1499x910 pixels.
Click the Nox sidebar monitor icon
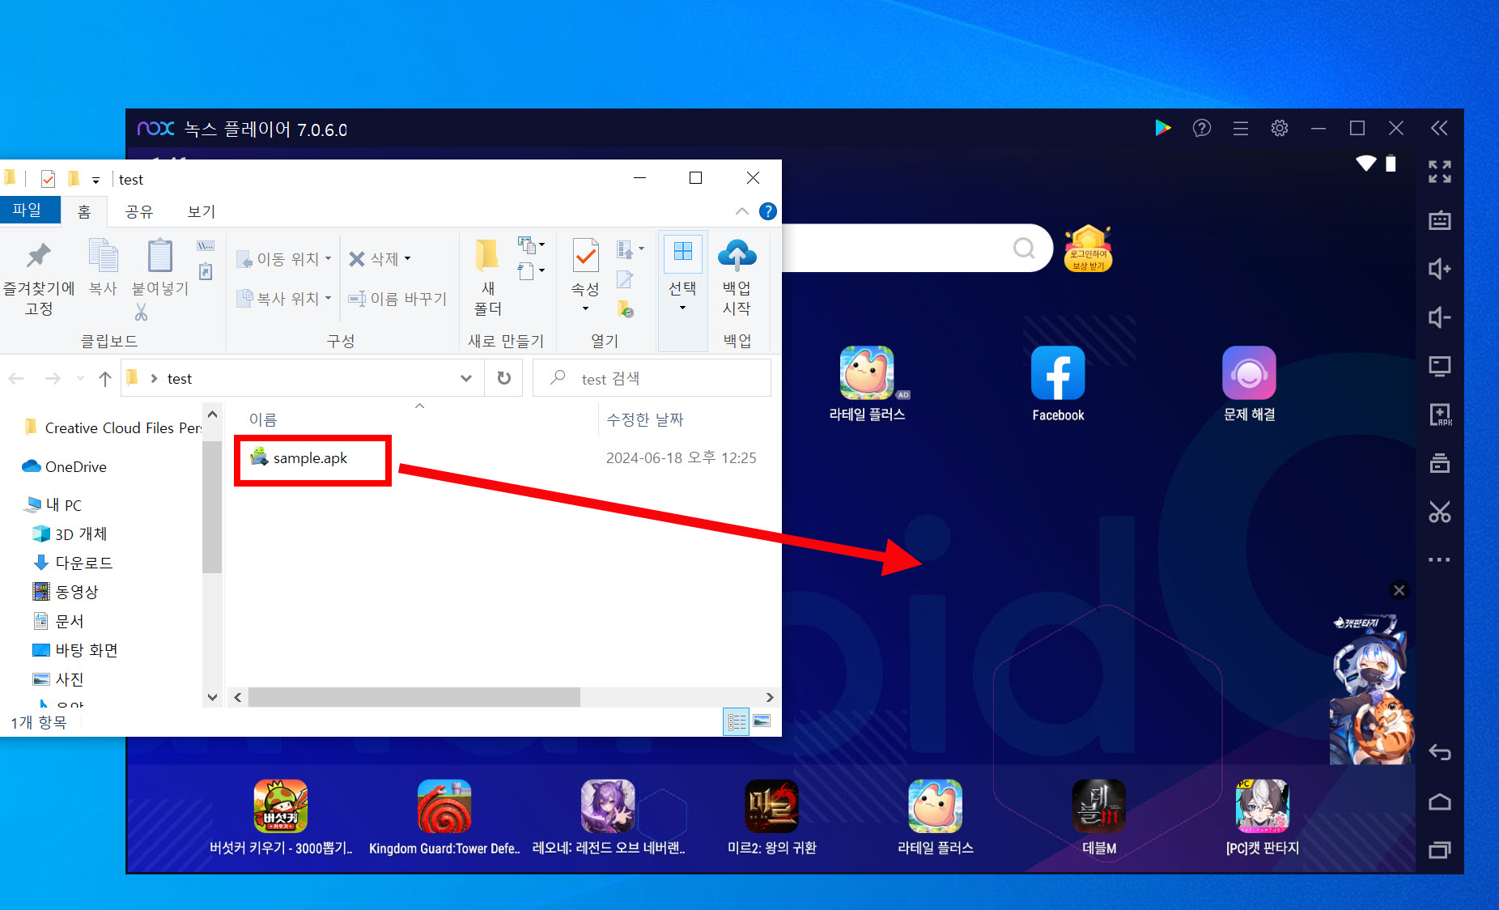1439,366
